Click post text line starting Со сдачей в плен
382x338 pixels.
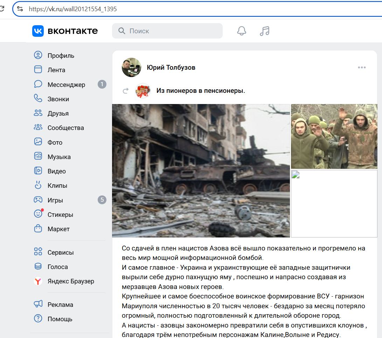coord(243,248)
